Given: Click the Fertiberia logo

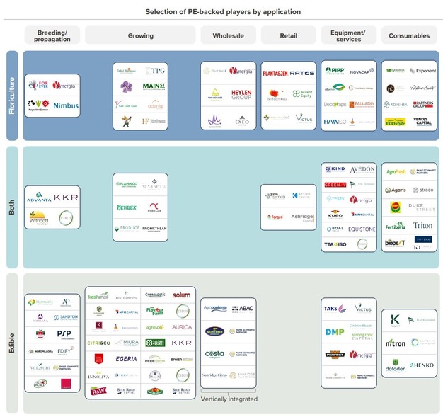Looking at the screenshot, I should click(396, 226).
